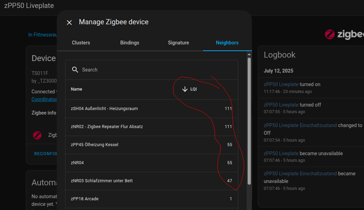Select the Neighbors tab

tap(227, 43)
